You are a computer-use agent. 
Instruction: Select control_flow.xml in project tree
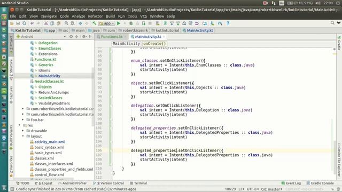click(x=49, y=174)
